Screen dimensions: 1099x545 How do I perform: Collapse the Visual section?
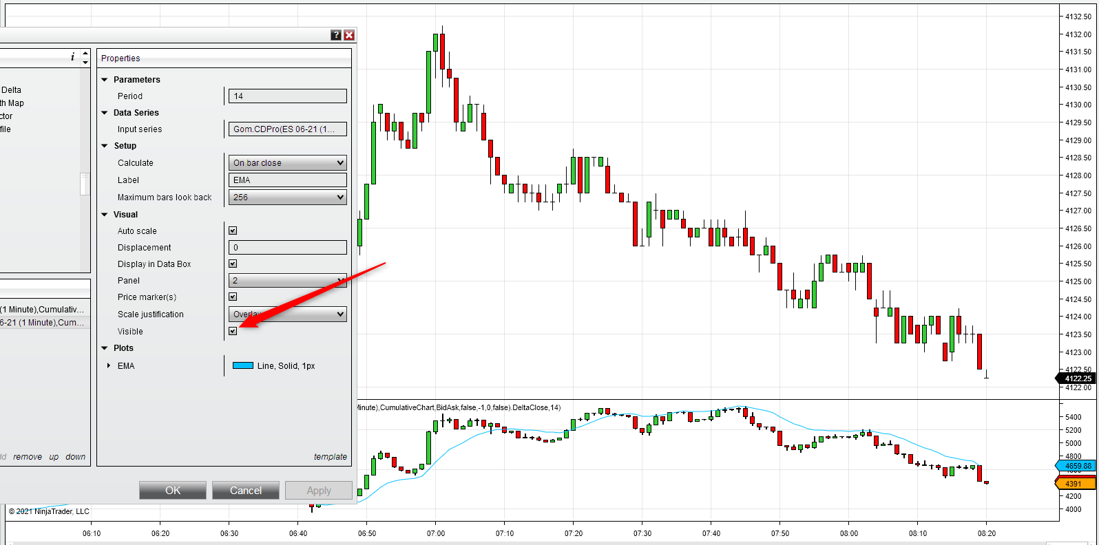[x=105, y=215]
